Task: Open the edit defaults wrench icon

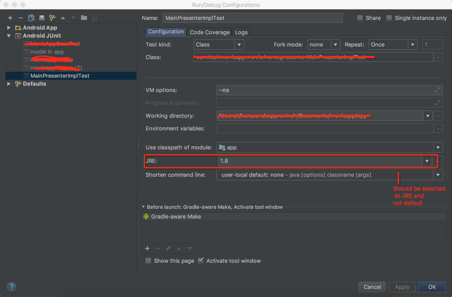Action: [52, 18]
